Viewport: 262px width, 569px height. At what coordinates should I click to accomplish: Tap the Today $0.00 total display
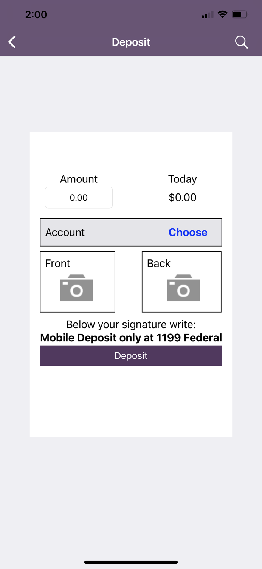click(x=183, y=197)
